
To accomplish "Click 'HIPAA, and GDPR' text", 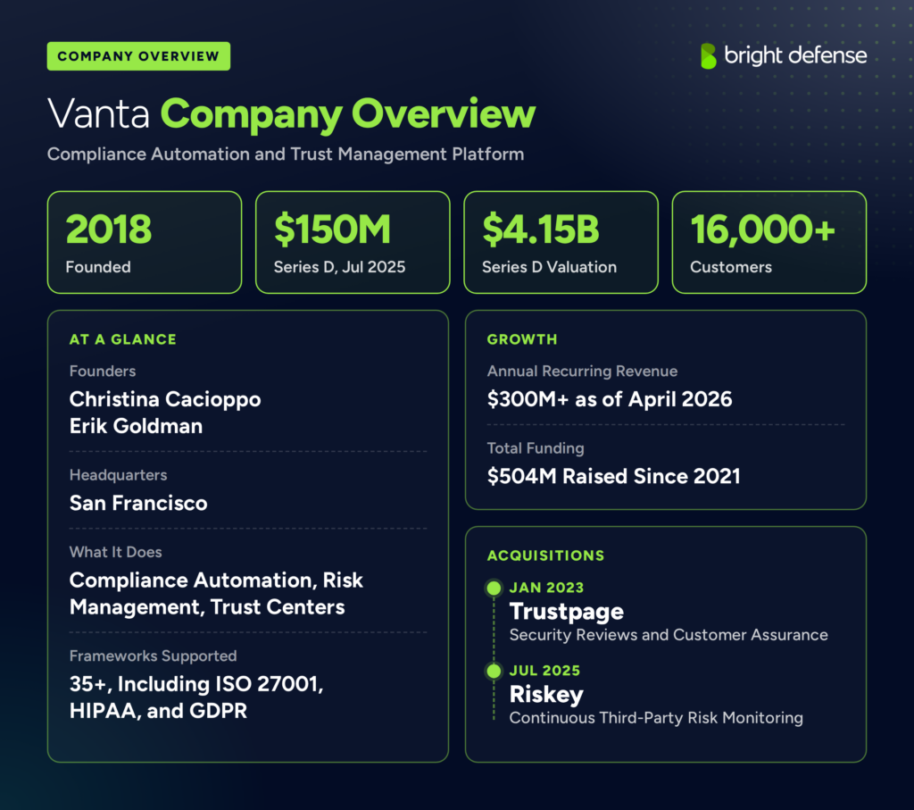I will [x=159, y=711].
